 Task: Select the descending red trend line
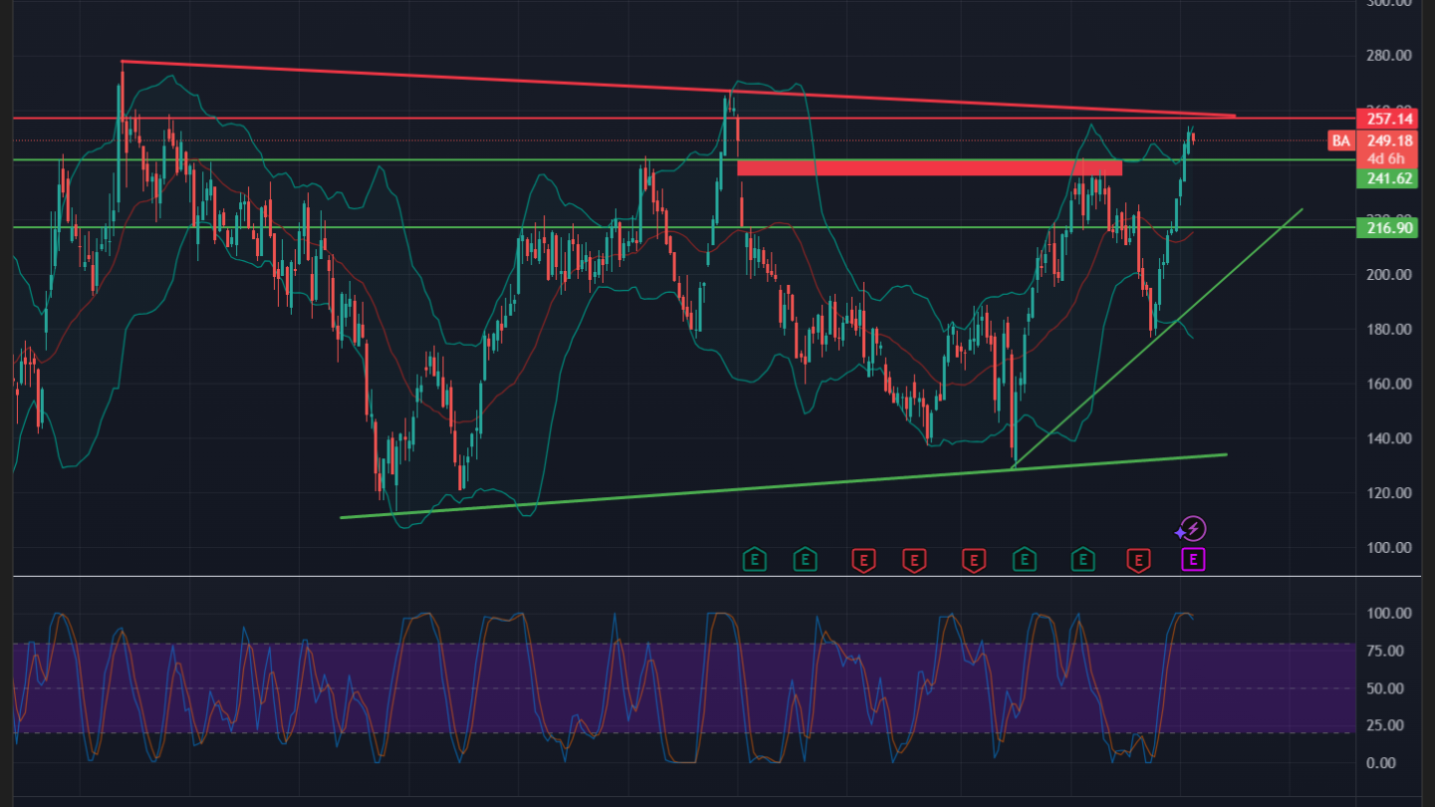pyautogui.click(x=678, y=90)
